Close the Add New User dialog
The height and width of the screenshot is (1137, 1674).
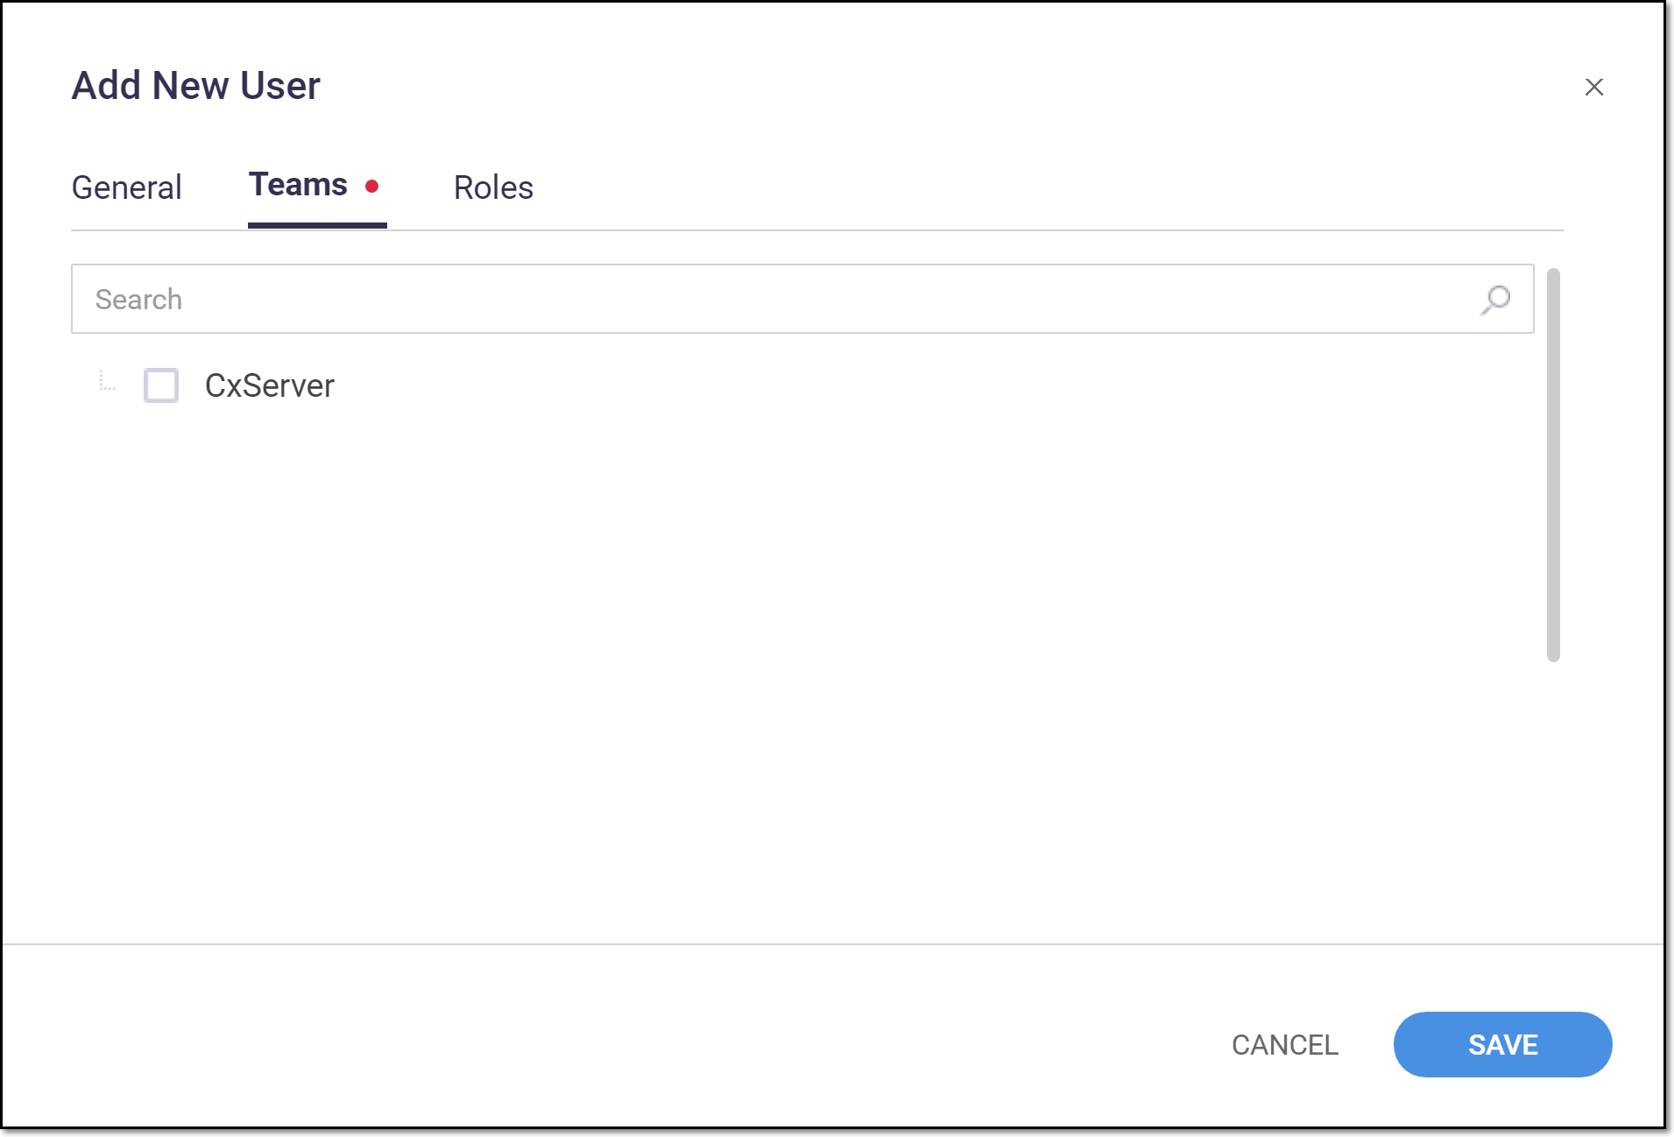1593,87
